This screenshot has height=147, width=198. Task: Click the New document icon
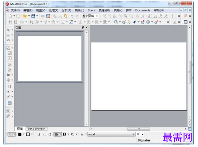coord(10,16)
